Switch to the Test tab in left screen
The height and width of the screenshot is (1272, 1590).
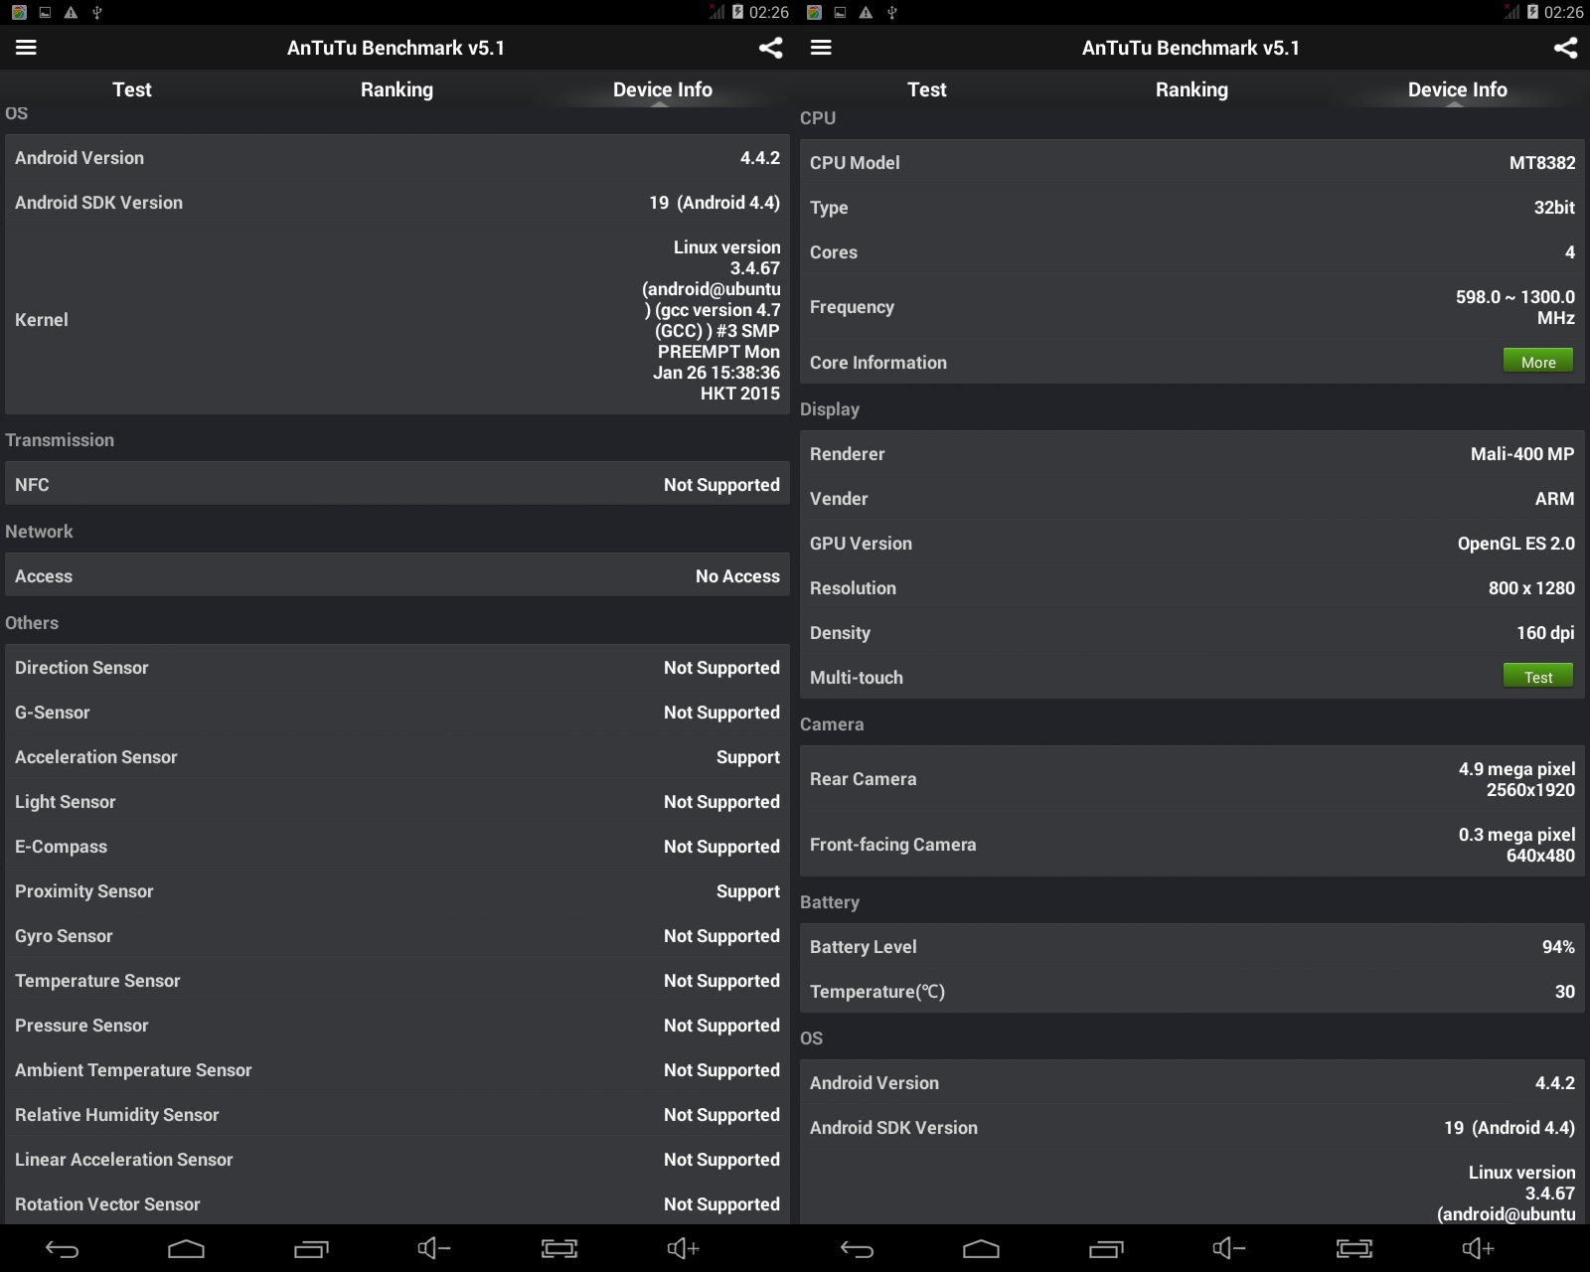tap(132, 89)
